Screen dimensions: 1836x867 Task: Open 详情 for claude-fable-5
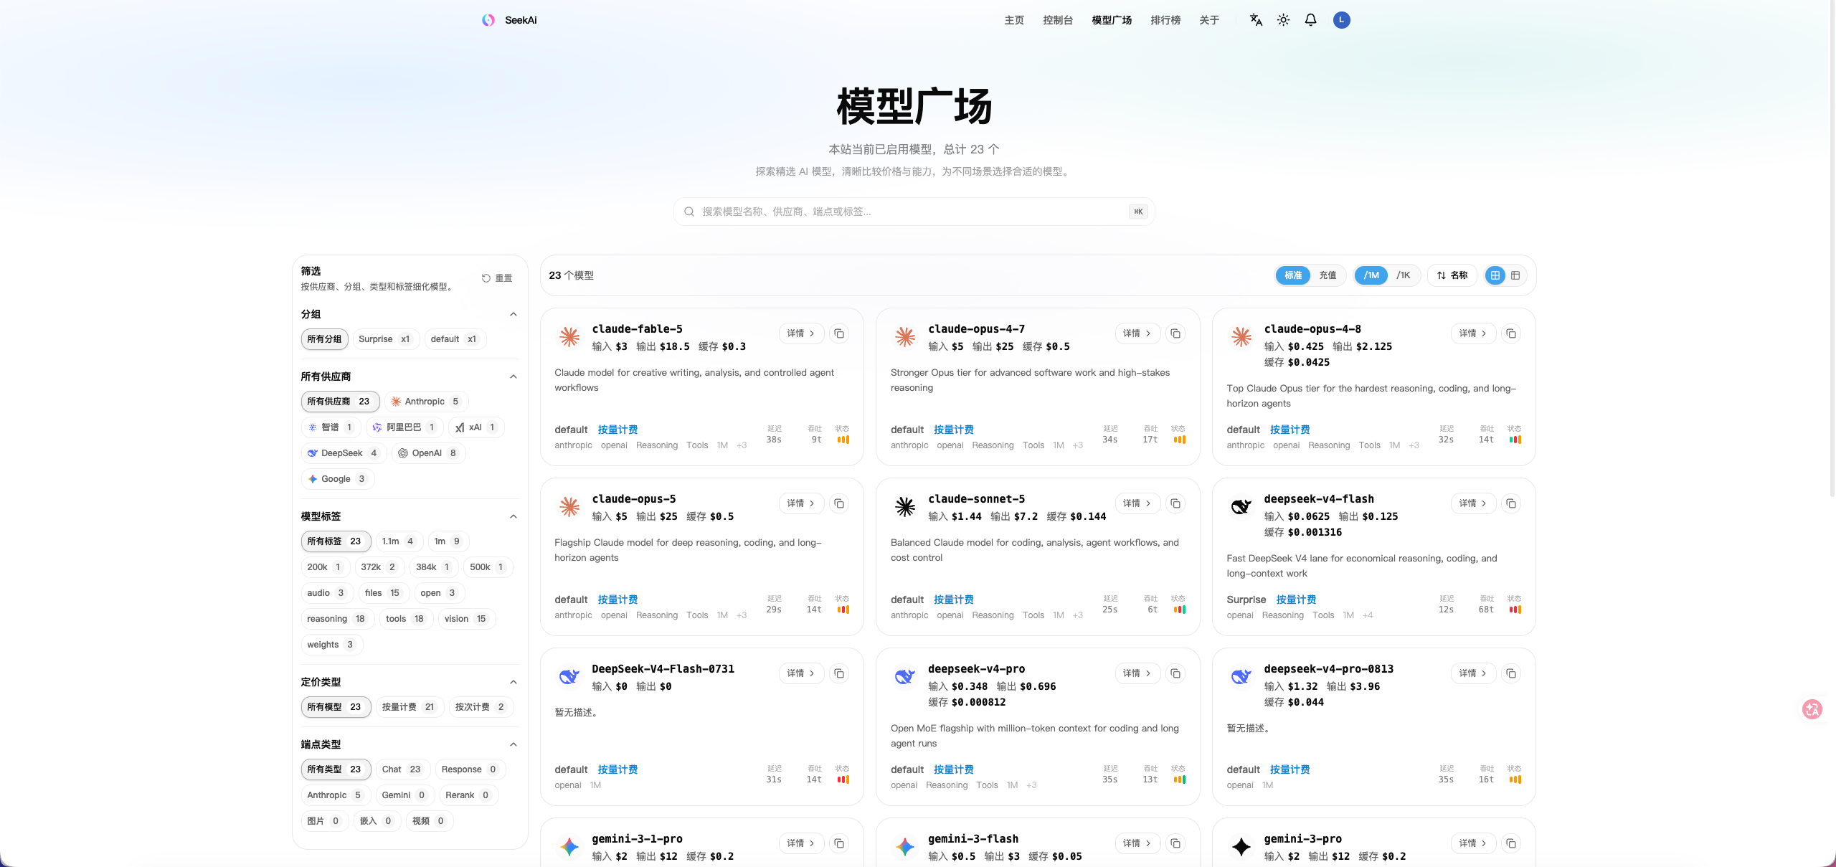pos(801,333)
